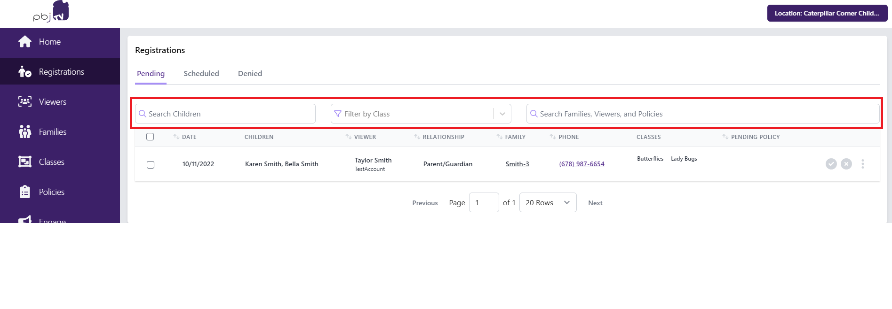Click Search Families, Viewers, and Policies field
The image size is (892, 309).
point(703,114)
